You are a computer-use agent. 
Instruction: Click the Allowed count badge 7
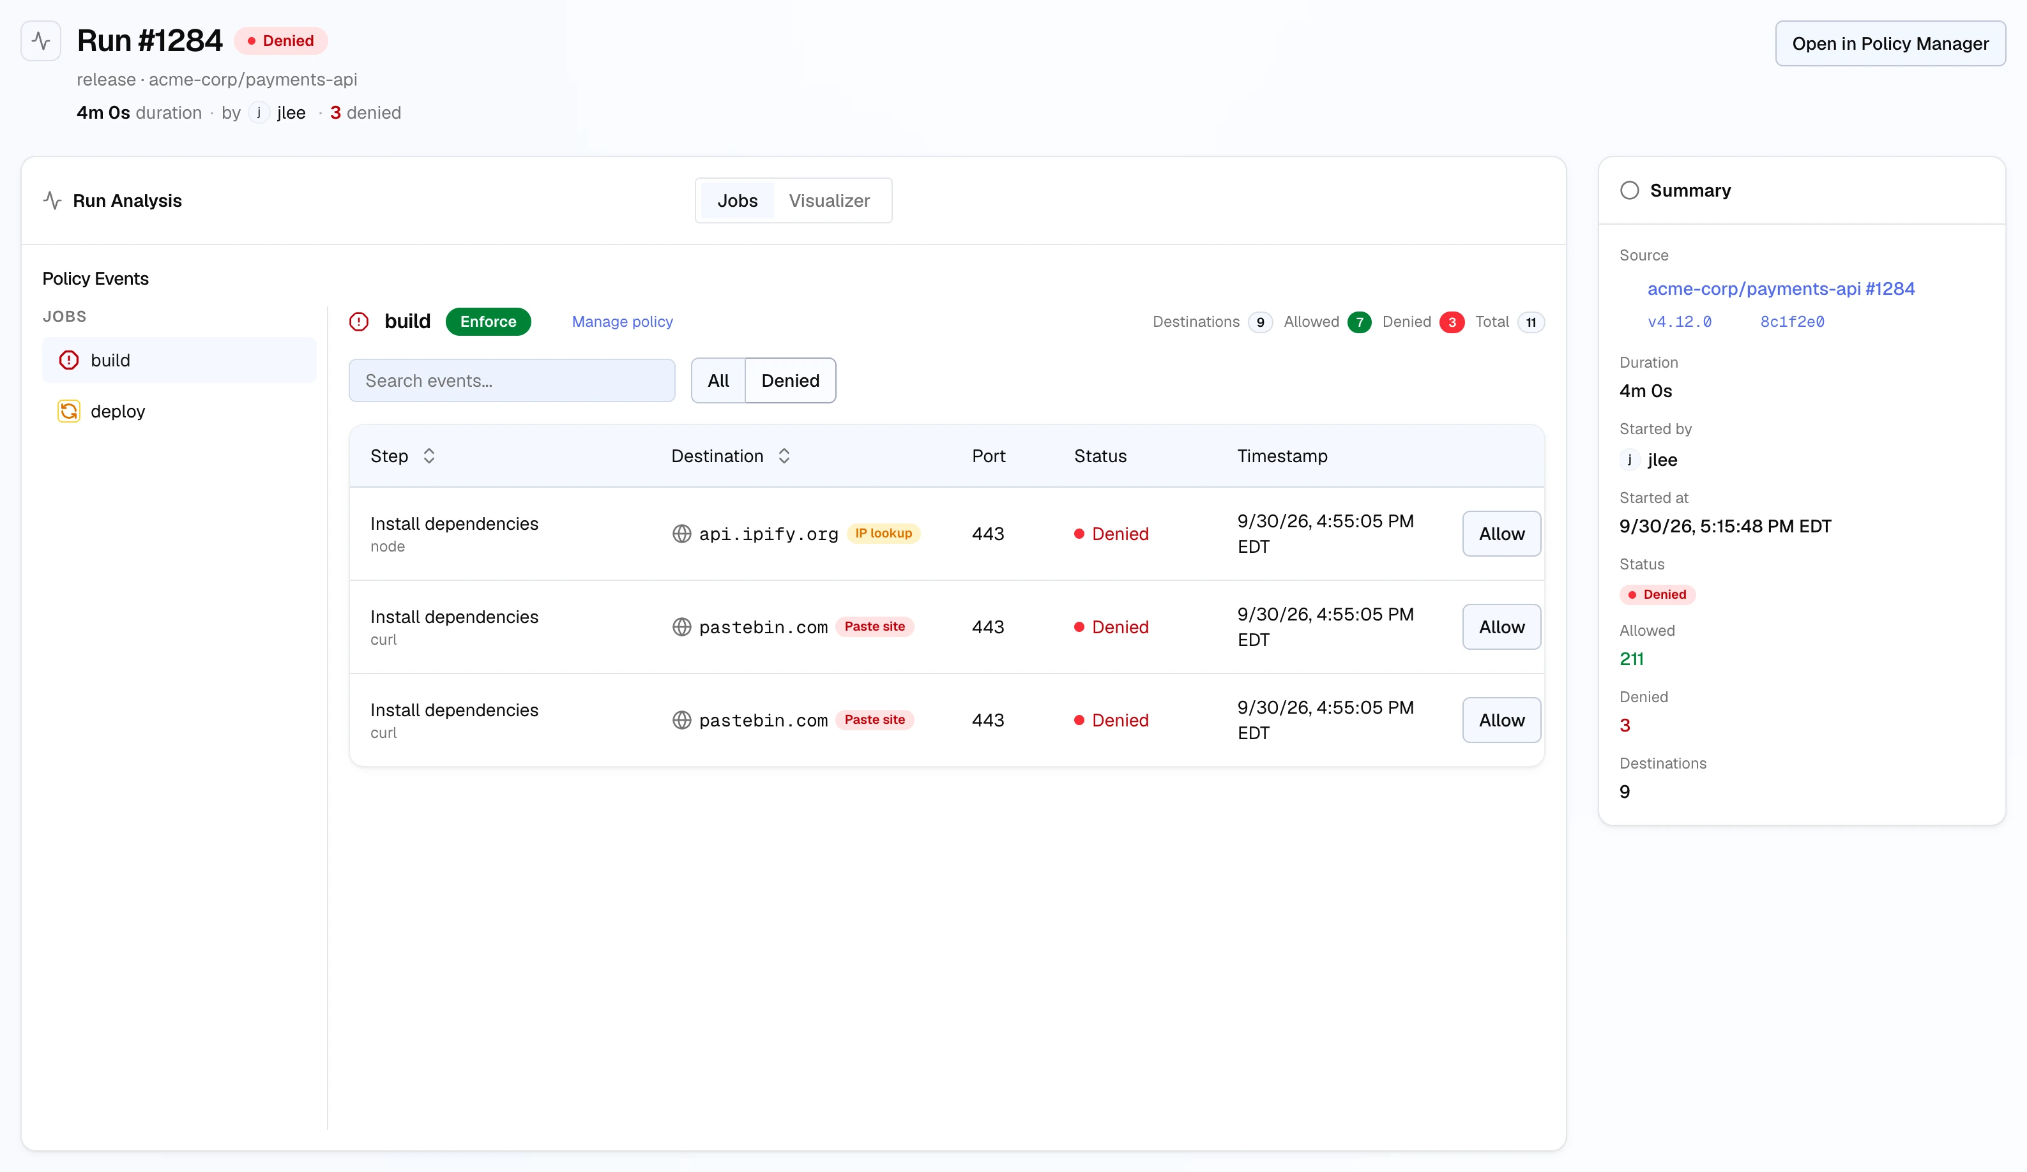pyautogui.click(x=1360, y=322)
